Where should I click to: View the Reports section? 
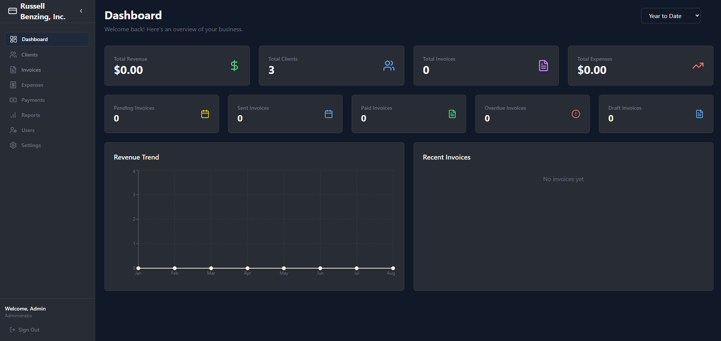coord(47,115)
